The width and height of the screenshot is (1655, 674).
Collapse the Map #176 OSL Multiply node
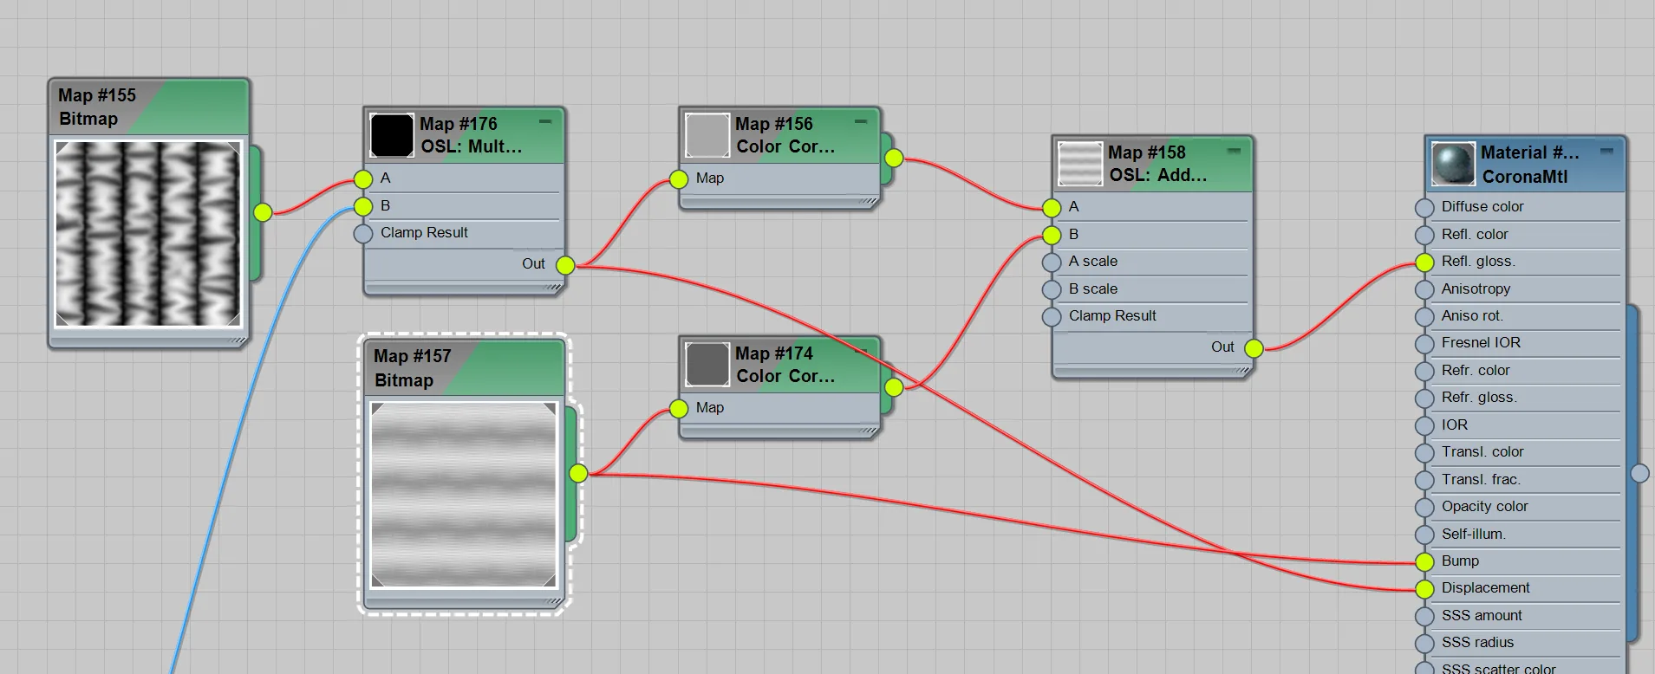(x=545, y=122)
